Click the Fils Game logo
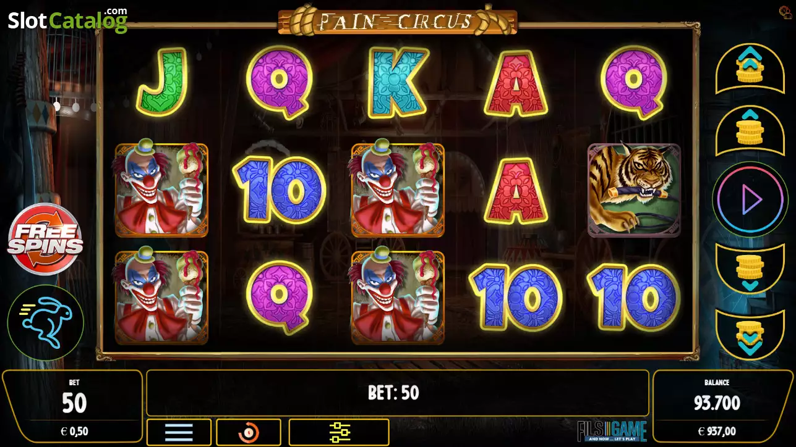This screenshot has height=447, width=796. [x=612, y=430]
